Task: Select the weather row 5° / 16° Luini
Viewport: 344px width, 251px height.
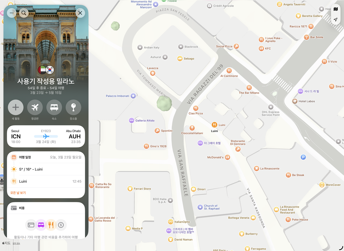Action: click(46, 169)
